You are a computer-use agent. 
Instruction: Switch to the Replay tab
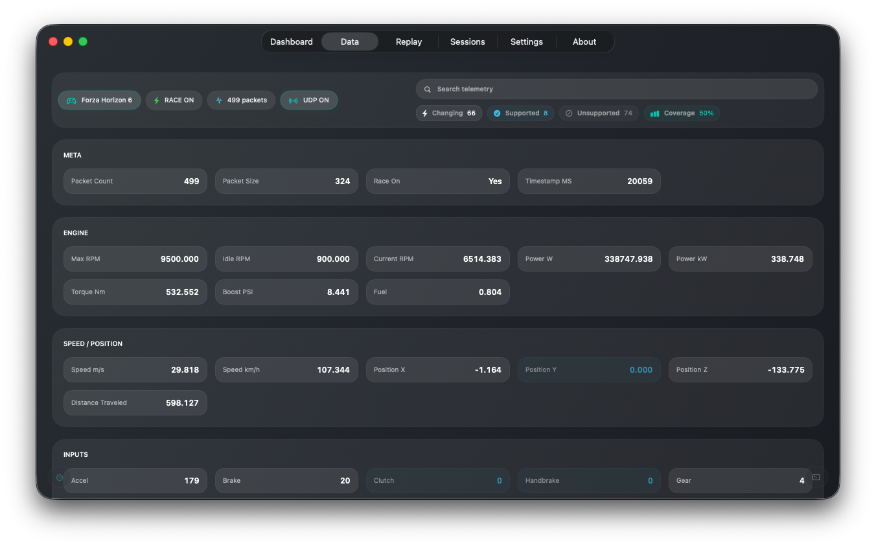[409, 41]
